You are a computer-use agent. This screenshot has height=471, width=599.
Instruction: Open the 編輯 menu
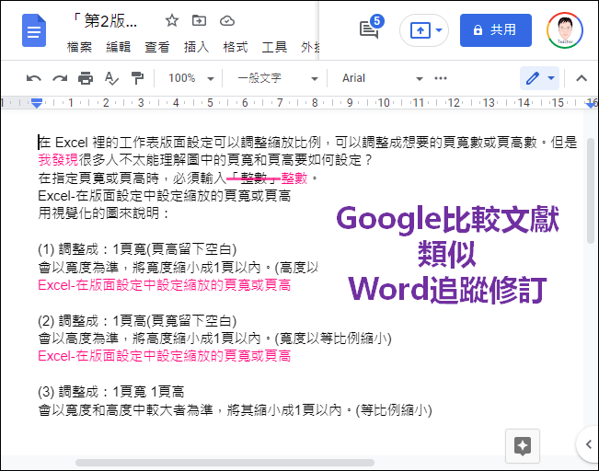click(118, 47)
